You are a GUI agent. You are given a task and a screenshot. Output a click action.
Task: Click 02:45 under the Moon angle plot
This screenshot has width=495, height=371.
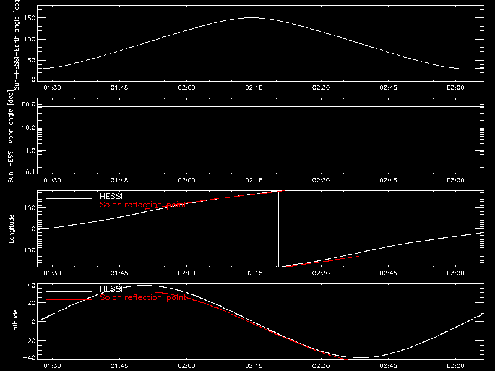pyautogui.click(x=389, y=180)
